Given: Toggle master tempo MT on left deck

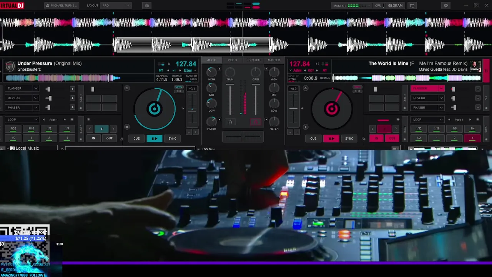Looking at the screenshot, I should coord(161,71).
